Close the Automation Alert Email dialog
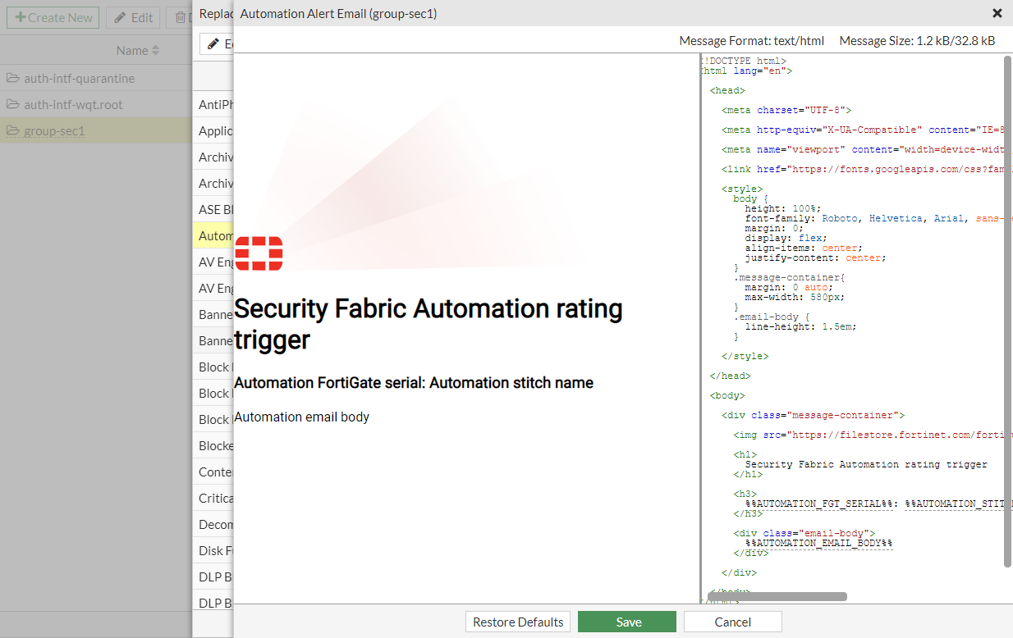 (997, 13)
